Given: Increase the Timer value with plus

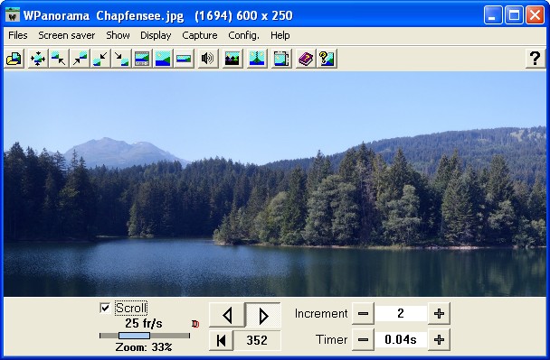Looking at the screenshot, I should pos(439,339).
